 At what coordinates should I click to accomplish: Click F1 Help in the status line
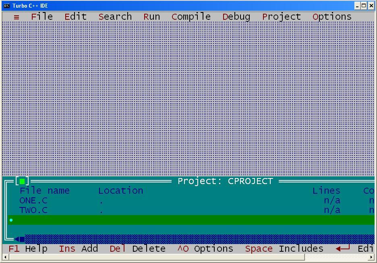tap(28, 249)
